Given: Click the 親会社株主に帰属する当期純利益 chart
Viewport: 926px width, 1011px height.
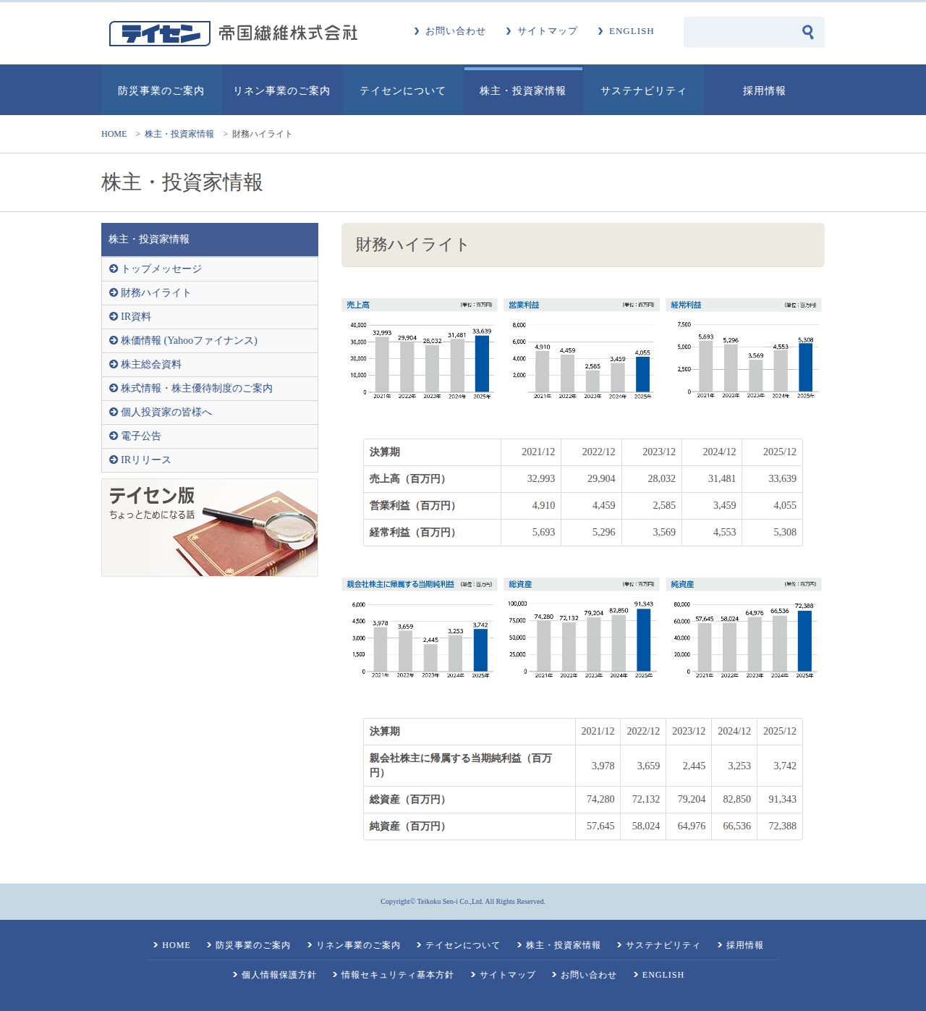Looking at the screenshot, I should [x=420, y=629].
